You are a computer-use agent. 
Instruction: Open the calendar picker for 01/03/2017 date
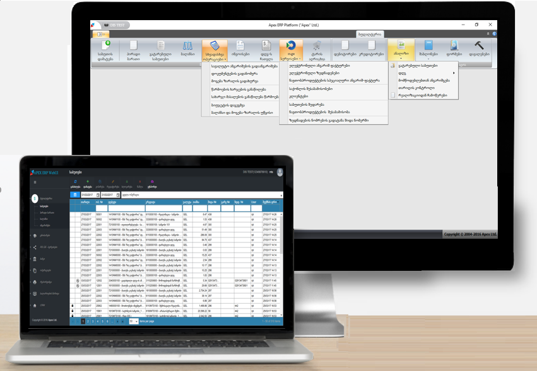click(x=98, y=195)
